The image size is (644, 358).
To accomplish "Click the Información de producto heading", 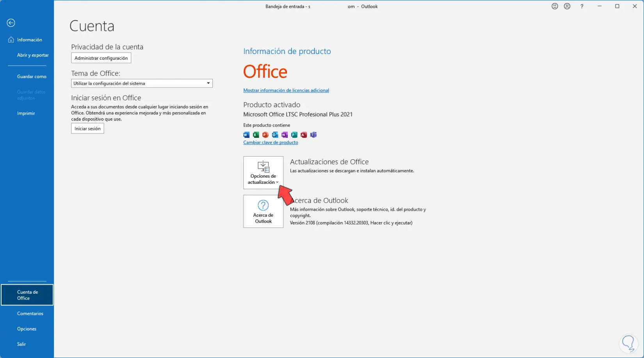I will pos(287,51).
